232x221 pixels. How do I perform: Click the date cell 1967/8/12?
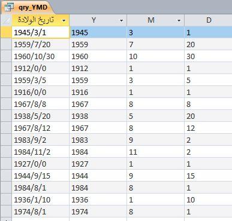tap(41, 128)
